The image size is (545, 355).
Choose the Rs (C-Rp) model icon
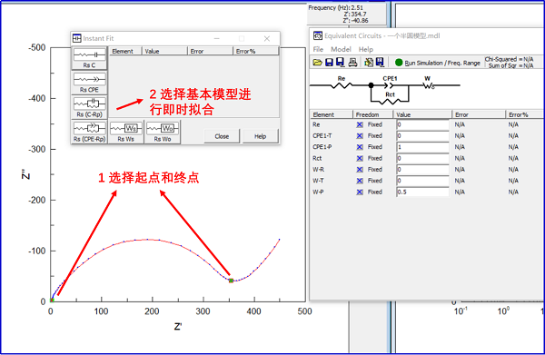[x=89, y=107]
